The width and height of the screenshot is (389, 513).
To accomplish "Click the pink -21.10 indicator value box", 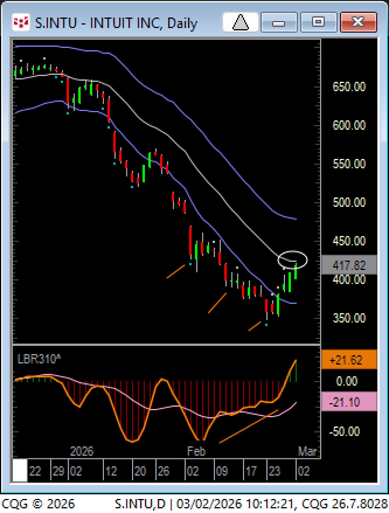I will click(349, 402).
